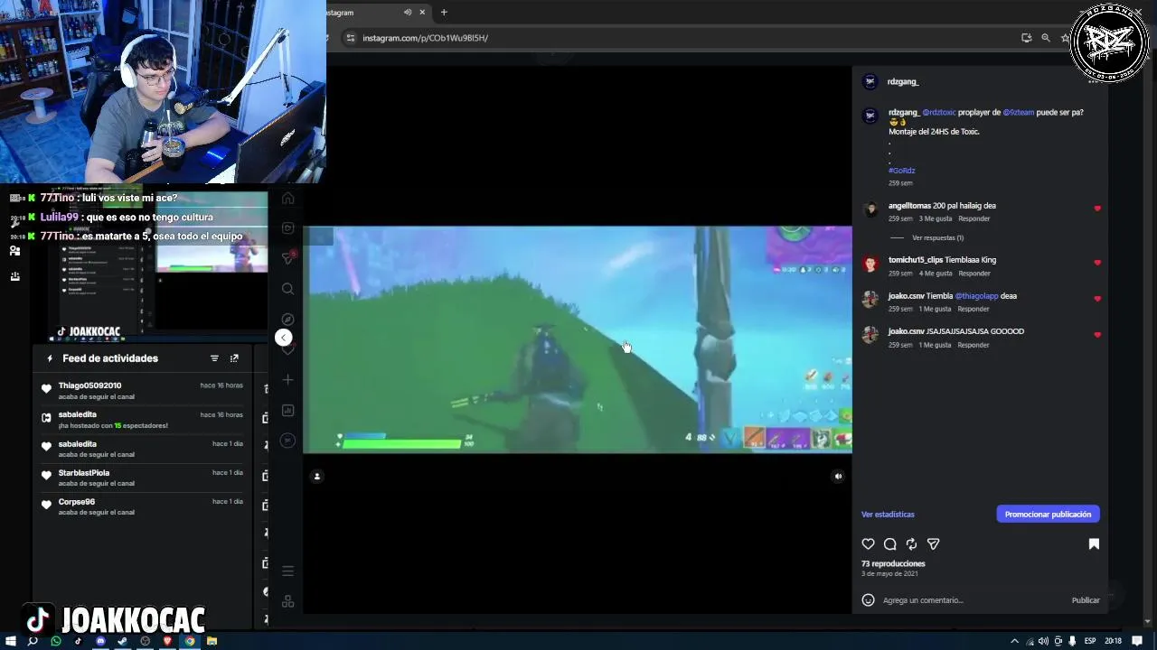Image resolution: width=1157 pixels, height=650 pixels.
Task: Open a new browser tab with plus
Action: [x=444, y=13]
